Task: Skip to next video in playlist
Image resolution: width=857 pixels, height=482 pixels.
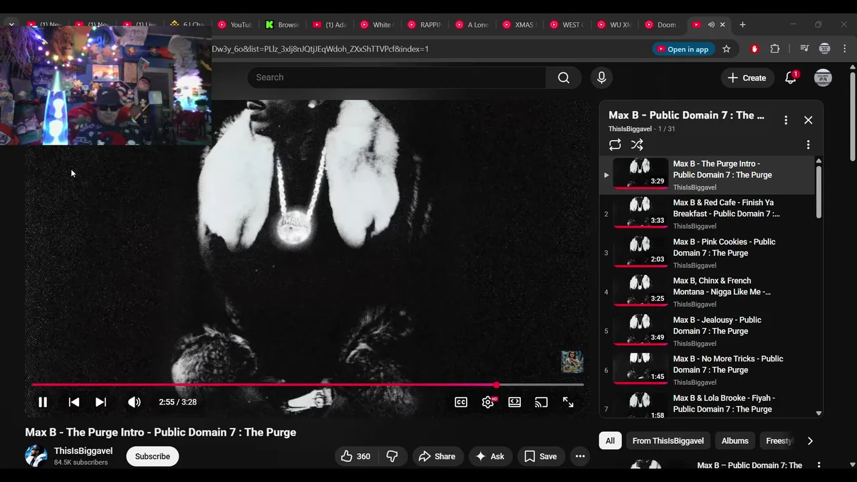Action: click(100, 402)
